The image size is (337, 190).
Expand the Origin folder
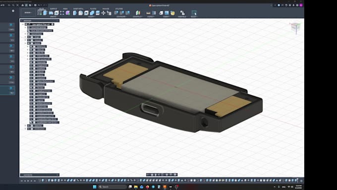25,37
